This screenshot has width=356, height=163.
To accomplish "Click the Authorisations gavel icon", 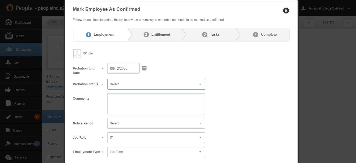I will 8,144.
